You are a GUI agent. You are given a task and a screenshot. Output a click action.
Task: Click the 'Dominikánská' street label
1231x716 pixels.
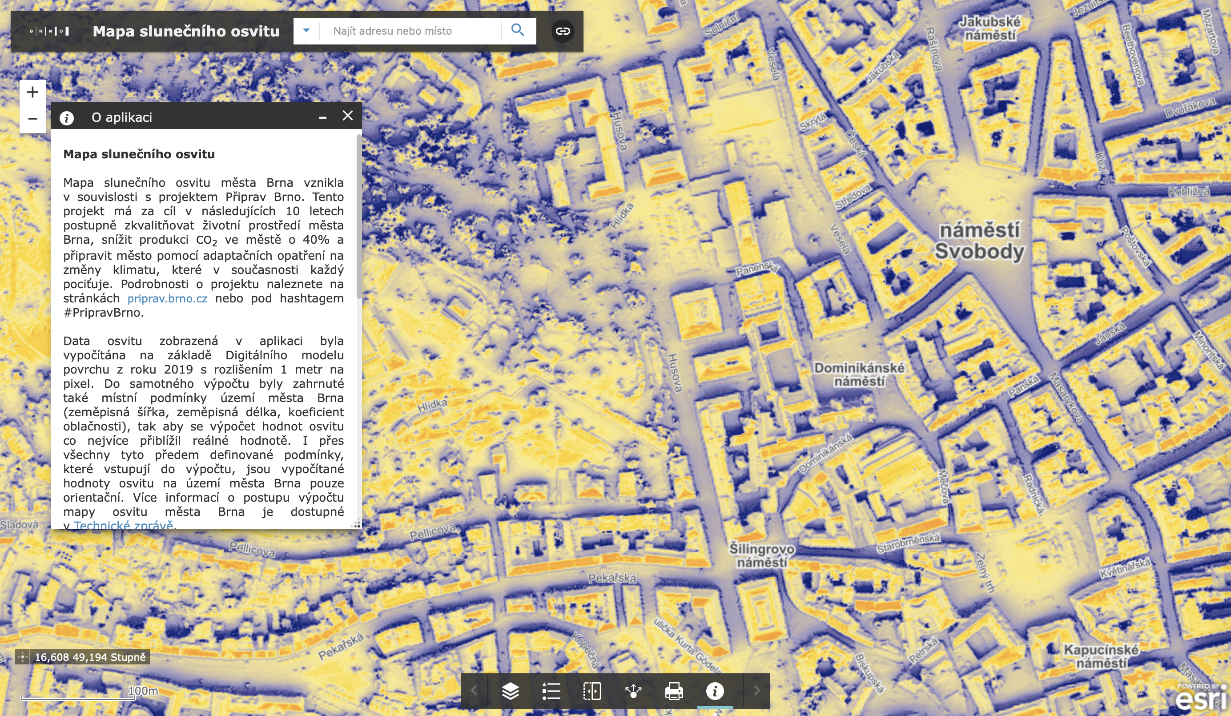(x=825, y=453)
